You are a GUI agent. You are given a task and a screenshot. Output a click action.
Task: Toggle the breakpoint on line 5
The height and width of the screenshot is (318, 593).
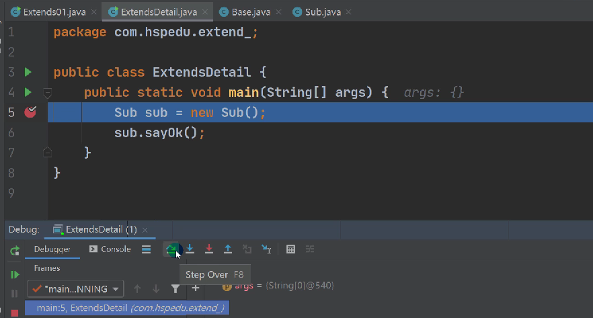click(30, 112)
